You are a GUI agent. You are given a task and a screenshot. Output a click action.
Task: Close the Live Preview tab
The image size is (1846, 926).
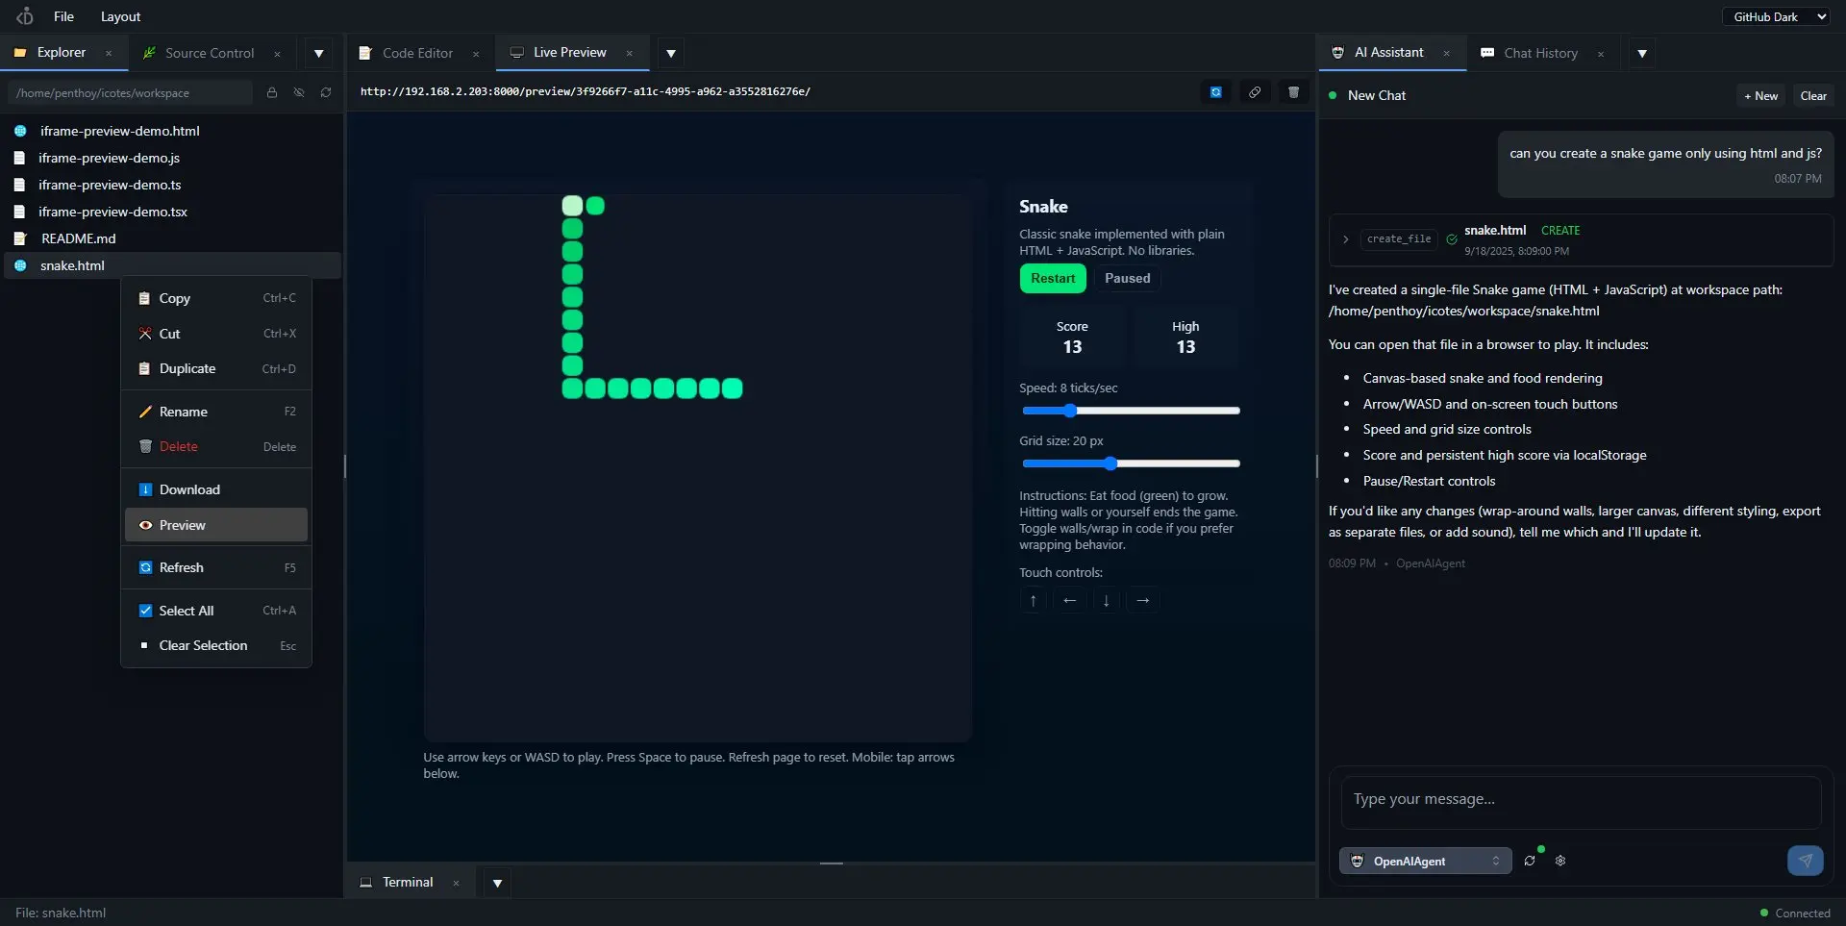(x=629, y=54)
